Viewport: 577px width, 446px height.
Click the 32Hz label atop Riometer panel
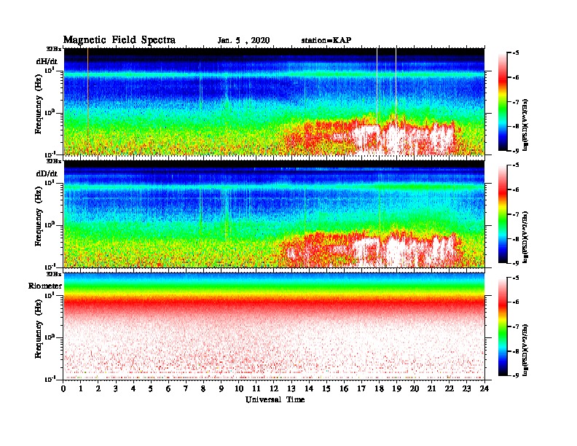(54, 274)
